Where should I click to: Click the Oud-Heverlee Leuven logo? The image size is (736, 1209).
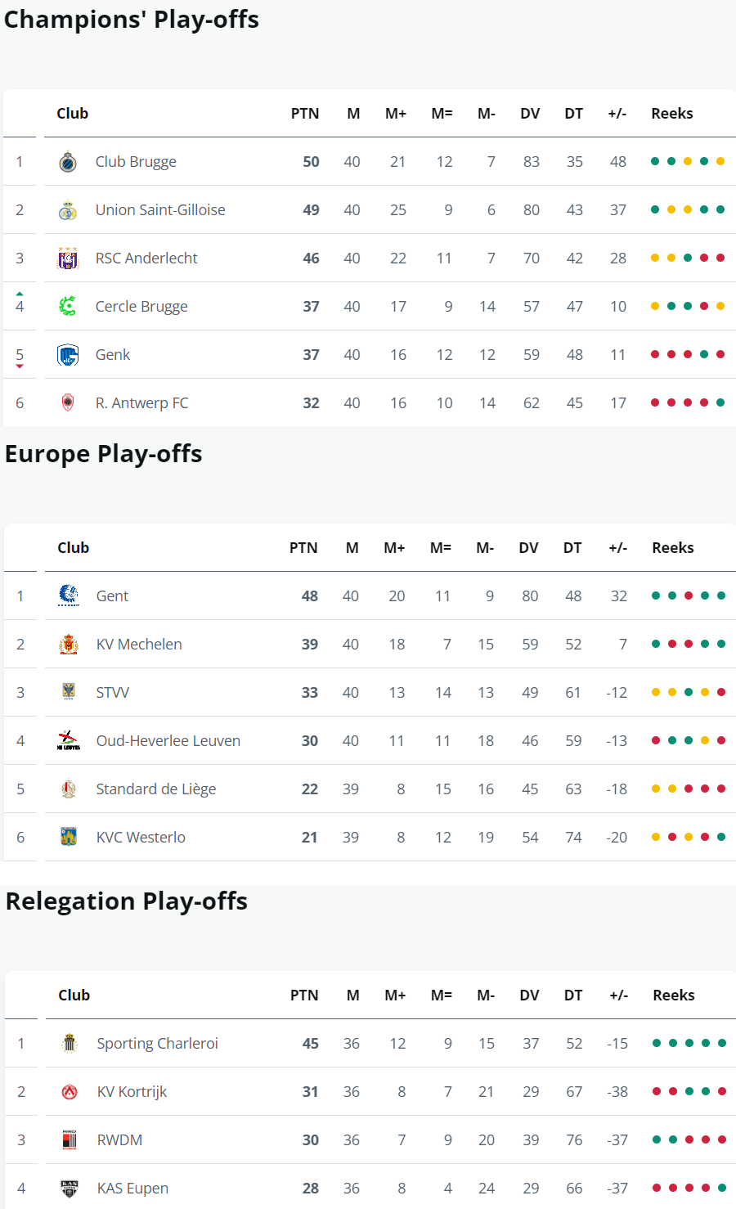pyautogui.click(x=69, y=741)
